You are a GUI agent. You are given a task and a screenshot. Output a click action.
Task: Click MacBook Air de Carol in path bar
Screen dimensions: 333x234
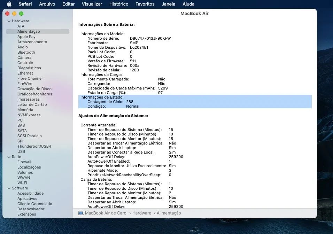pyautogui.click(x=106, y=213)
